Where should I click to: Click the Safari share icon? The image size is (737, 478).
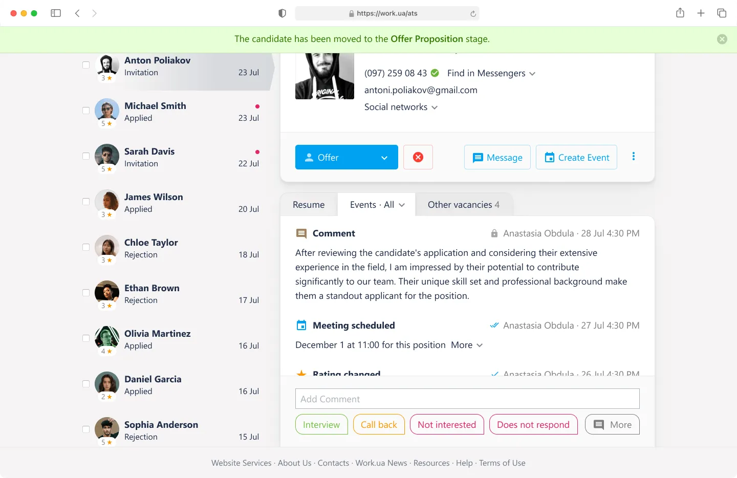680,13
